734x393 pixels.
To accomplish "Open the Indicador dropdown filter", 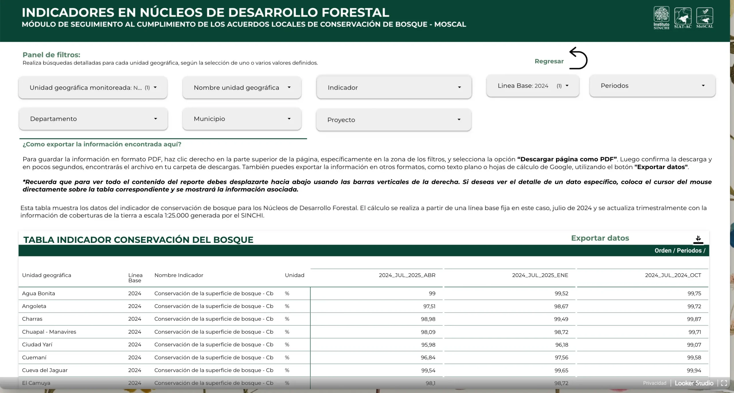I will 394,88.
